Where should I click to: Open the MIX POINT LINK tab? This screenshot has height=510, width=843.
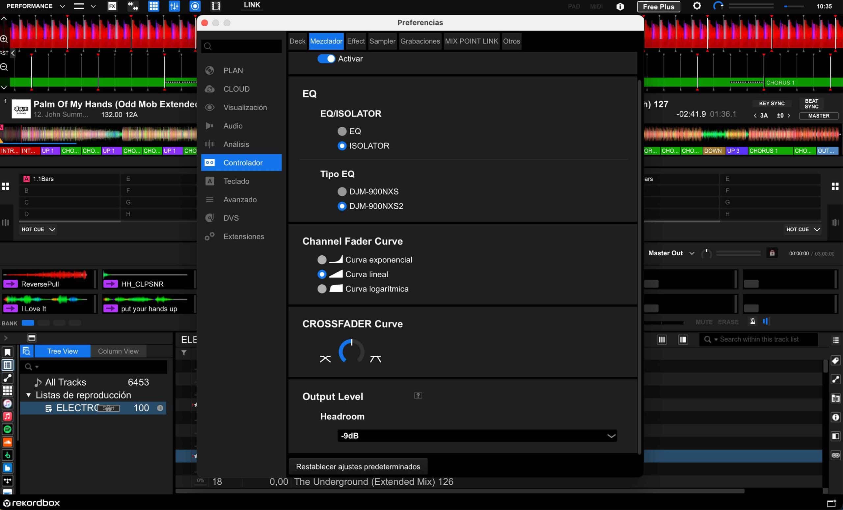471,41
